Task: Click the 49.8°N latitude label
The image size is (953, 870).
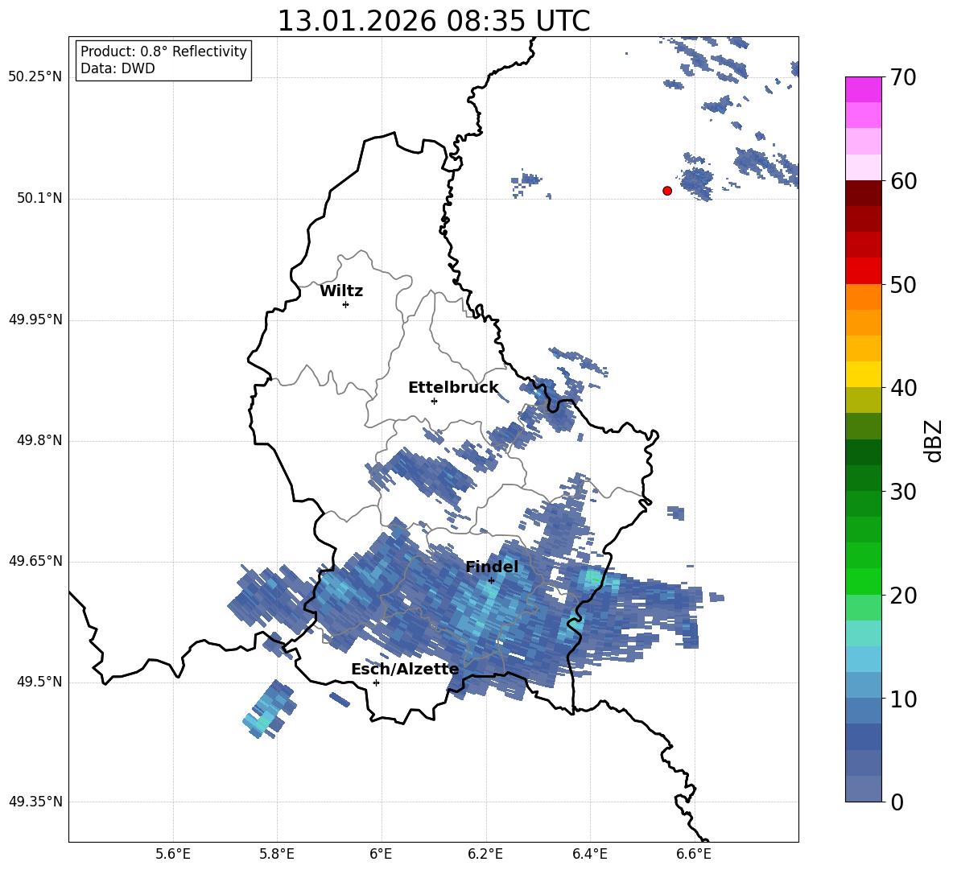Action: (39, 440)
